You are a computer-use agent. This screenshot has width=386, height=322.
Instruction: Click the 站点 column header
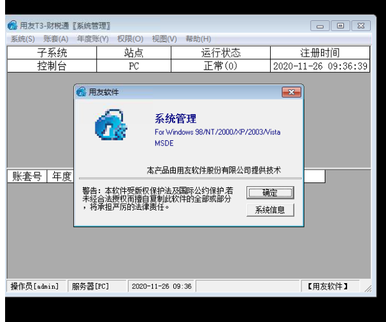[x=134, y=53]
